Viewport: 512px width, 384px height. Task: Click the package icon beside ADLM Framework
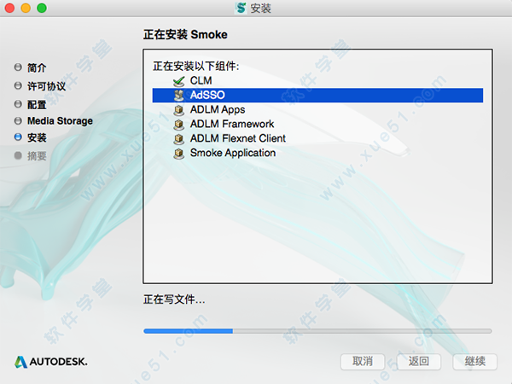pos(178,124)
